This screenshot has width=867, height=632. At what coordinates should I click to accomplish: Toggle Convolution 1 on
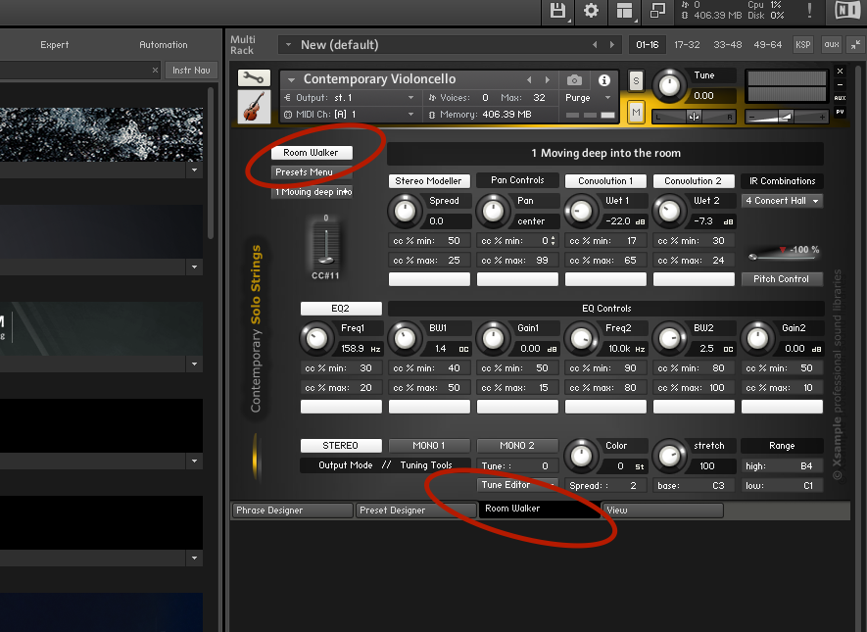point(605,181)
